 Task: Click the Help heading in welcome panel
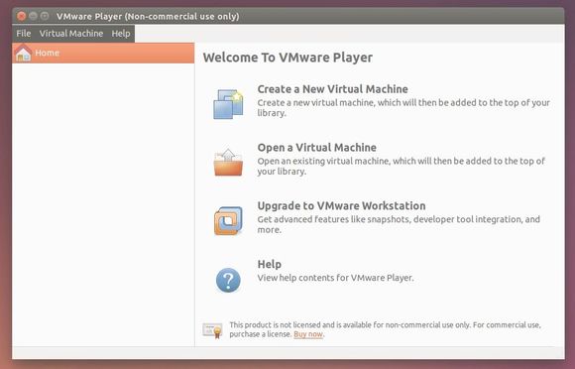point(270,264)
